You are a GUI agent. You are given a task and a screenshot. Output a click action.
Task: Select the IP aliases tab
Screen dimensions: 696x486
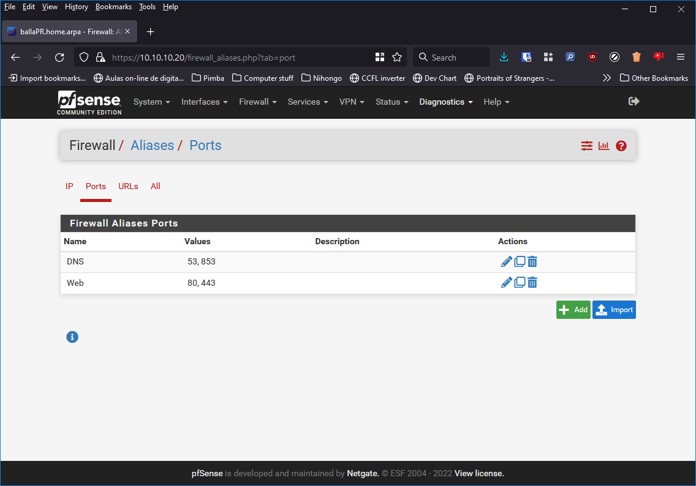click(69, 186)
